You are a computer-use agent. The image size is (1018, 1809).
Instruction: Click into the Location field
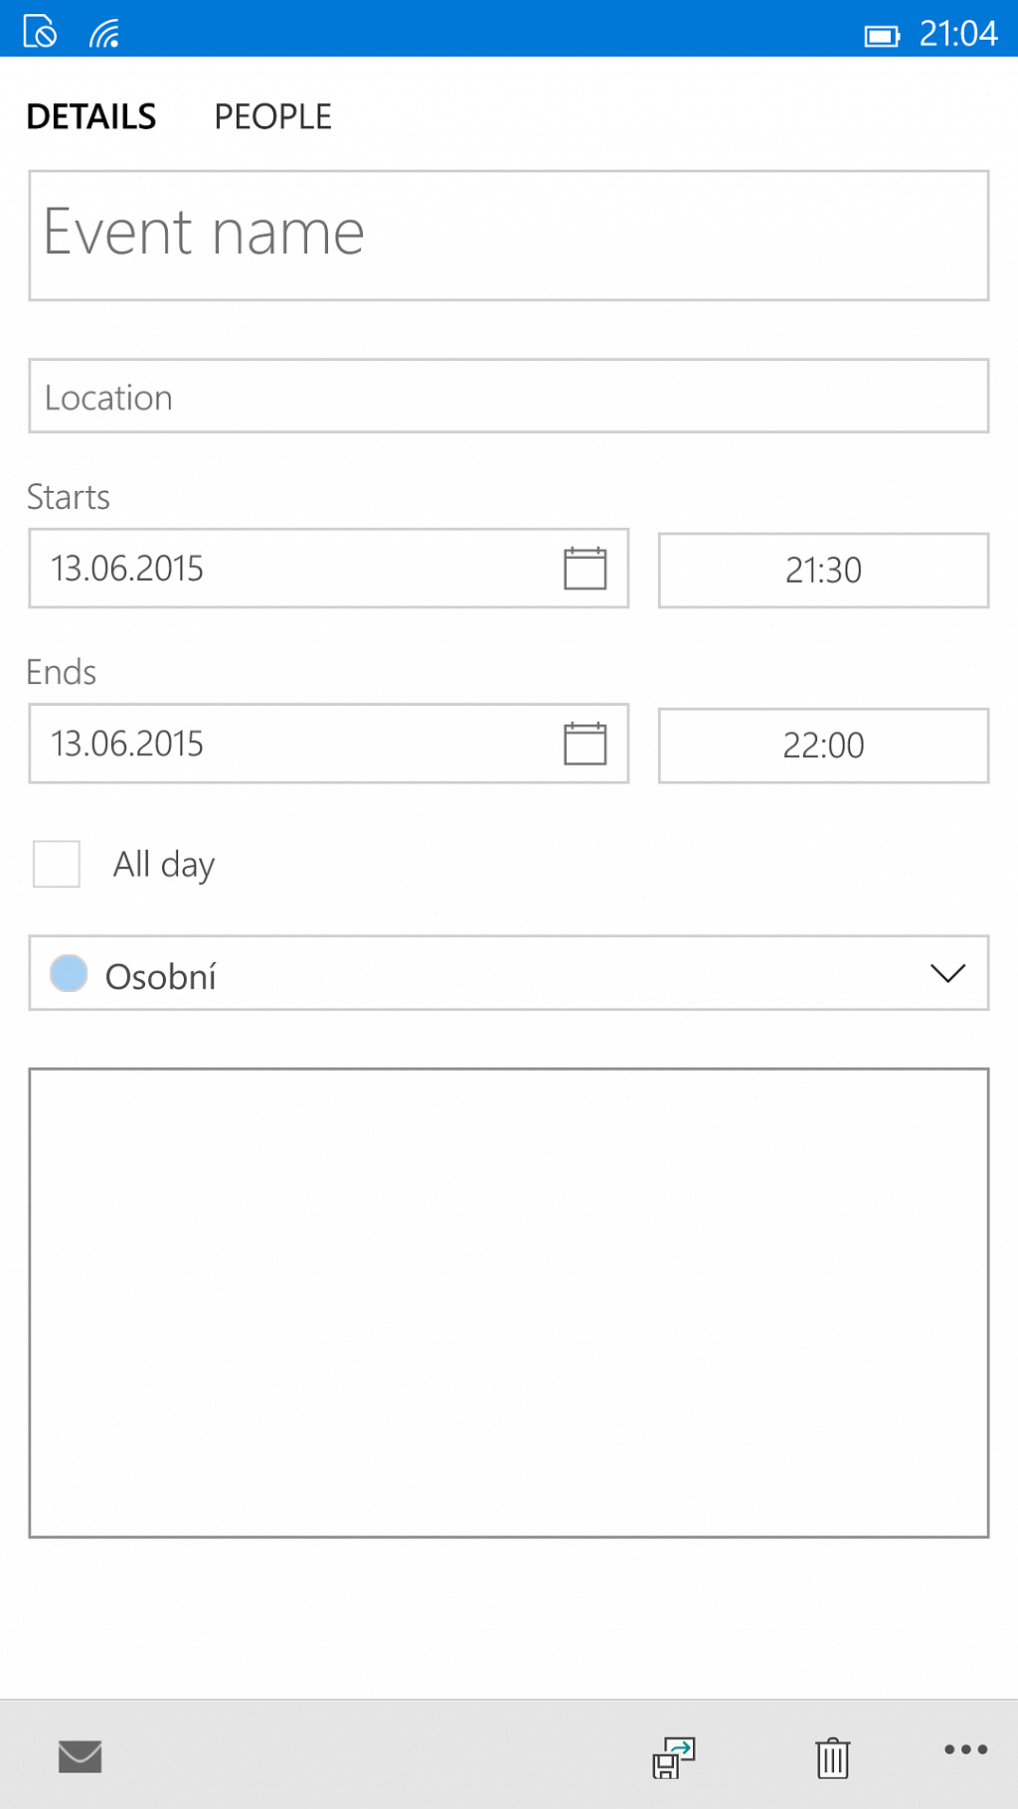pyautogui.click(x=509, y=396)
